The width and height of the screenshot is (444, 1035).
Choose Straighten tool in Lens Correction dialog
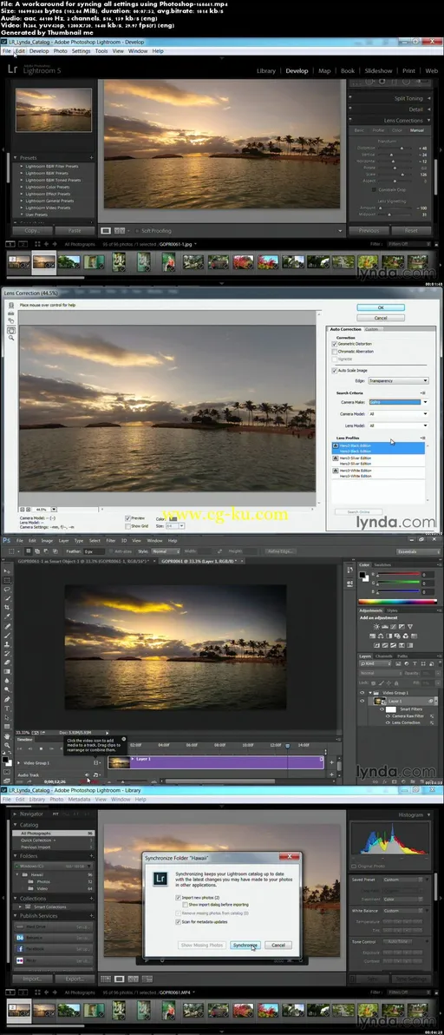tap(11, 313)
